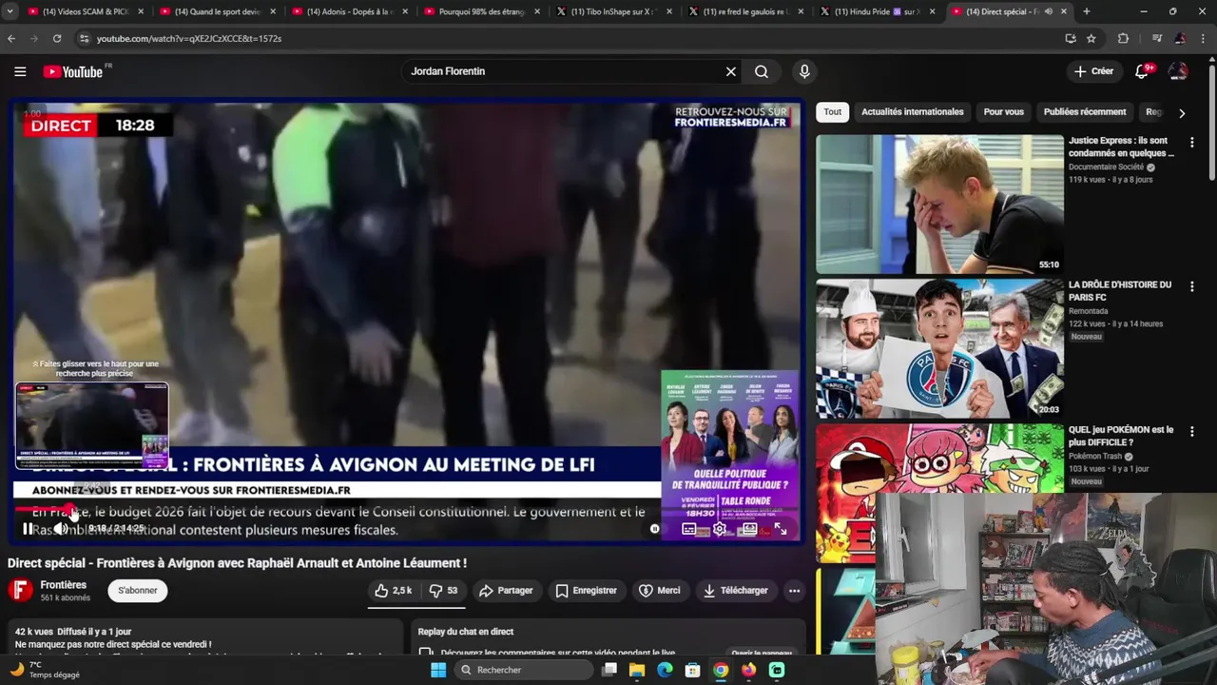Go back in browser history

(x=11, y=38)
